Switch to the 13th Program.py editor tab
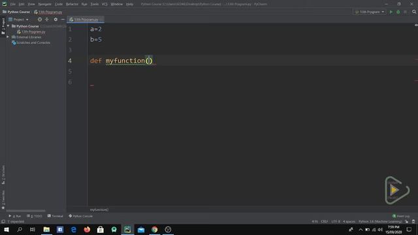This screenshot has height=235, width=418. pyautogui.click(x=86, y=20)
